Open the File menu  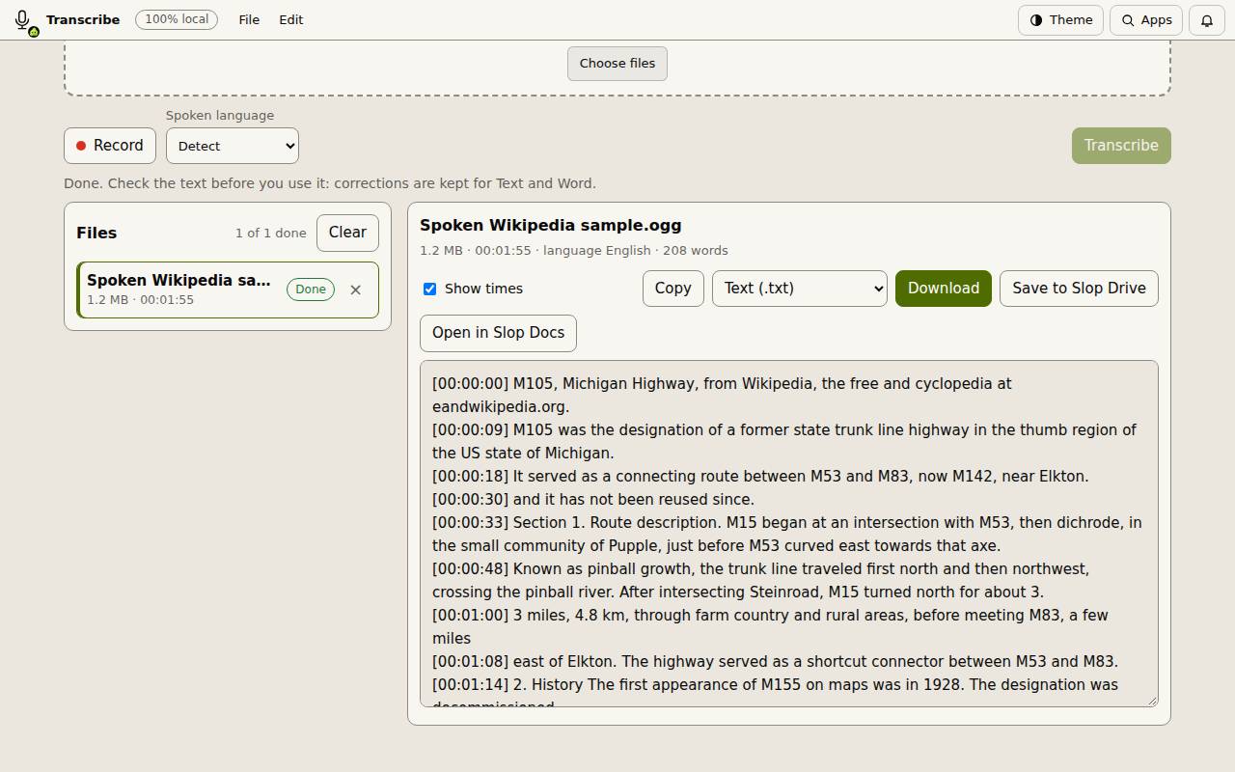coord(249,19)
